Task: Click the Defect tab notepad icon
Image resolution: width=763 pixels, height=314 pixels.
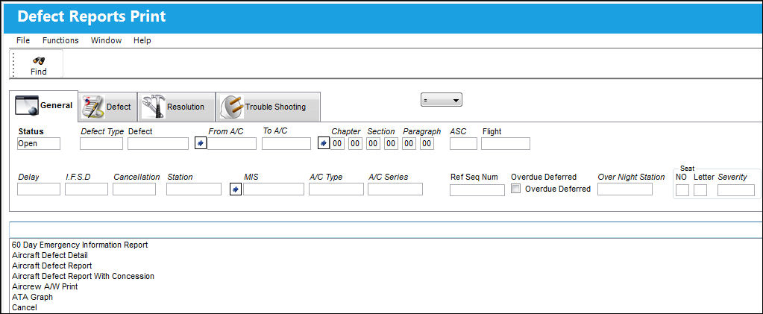Action: click(92, 107)
